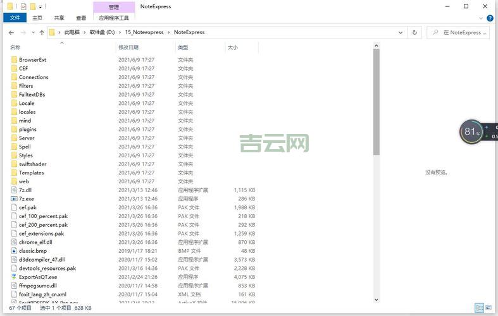Screen dimensions: 498x316
Task: Select cef_100_percent.pak file name
Action: point(44,216)
